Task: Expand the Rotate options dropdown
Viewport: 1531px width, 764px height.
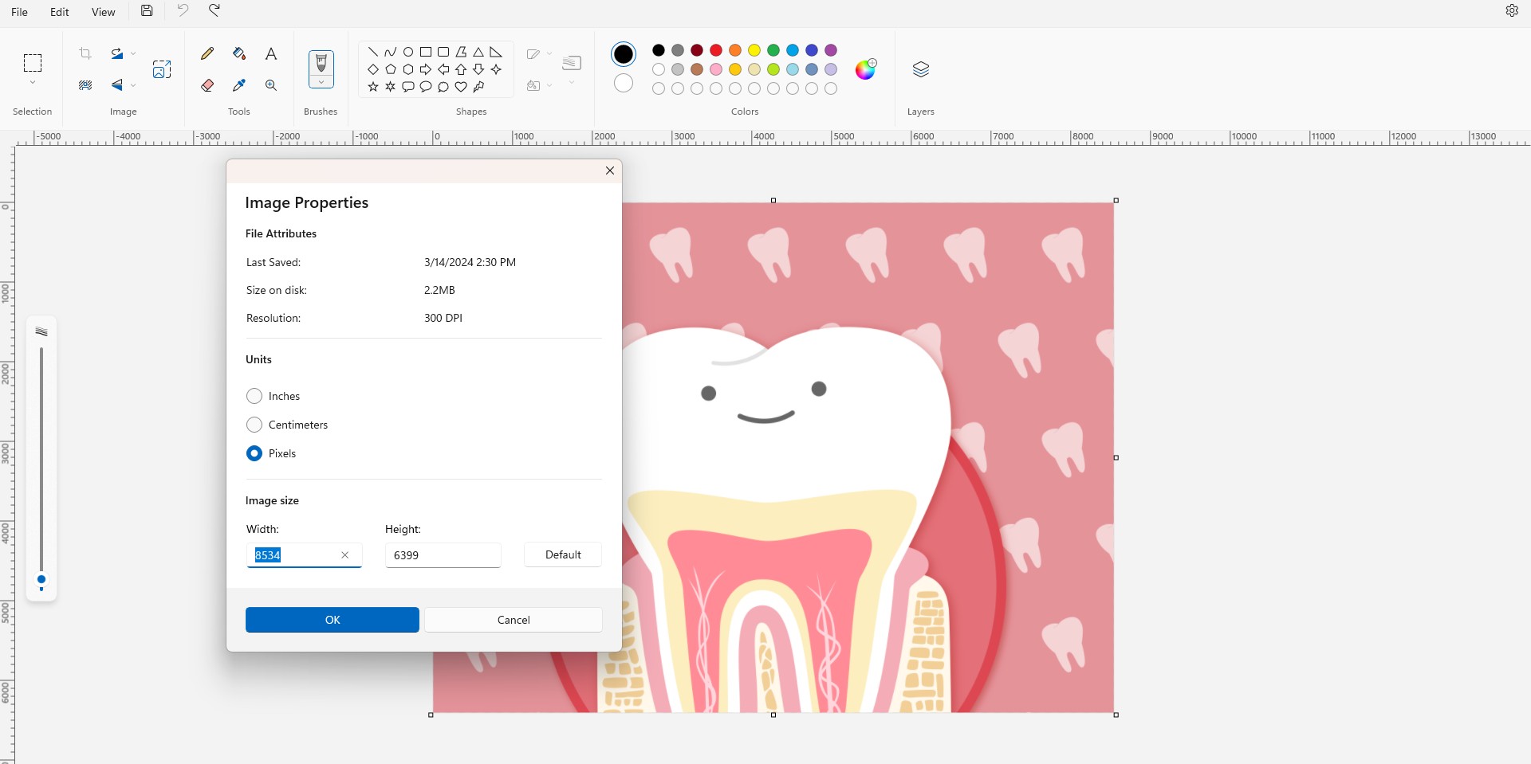Action: point(133,54)
